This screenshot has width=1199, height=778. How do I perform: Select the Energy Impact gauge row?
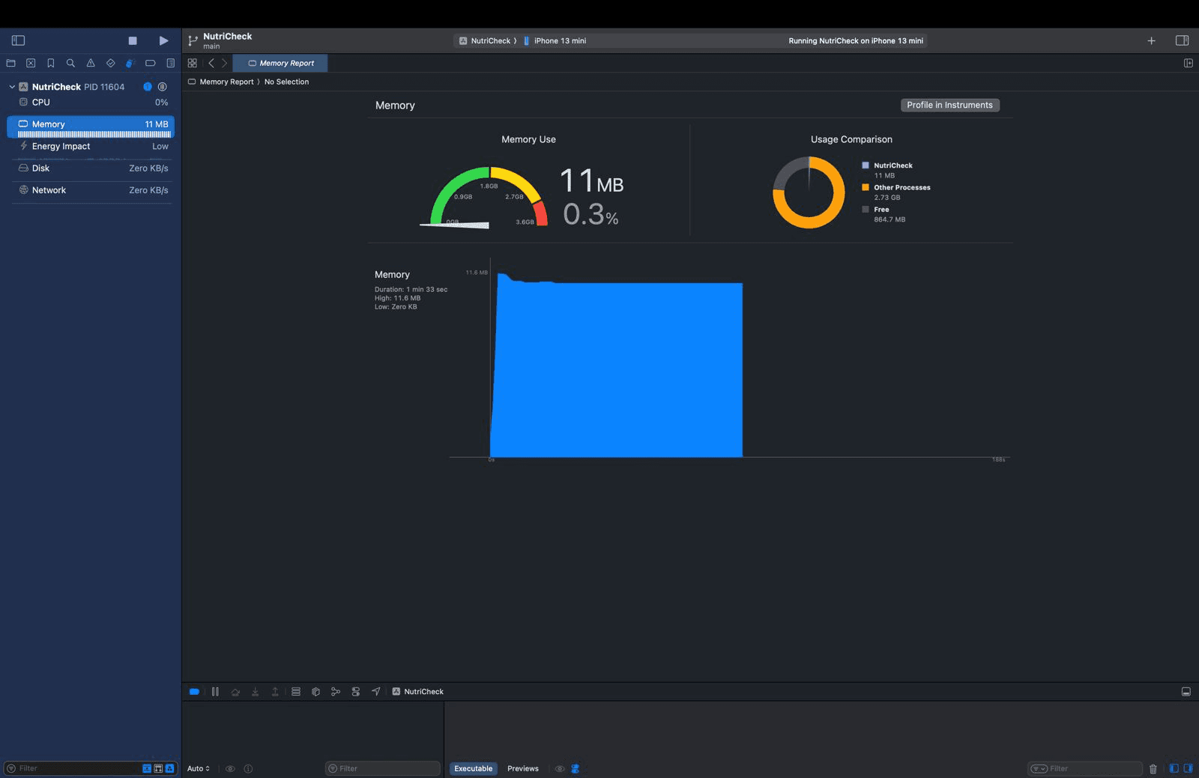click(90, 147)
